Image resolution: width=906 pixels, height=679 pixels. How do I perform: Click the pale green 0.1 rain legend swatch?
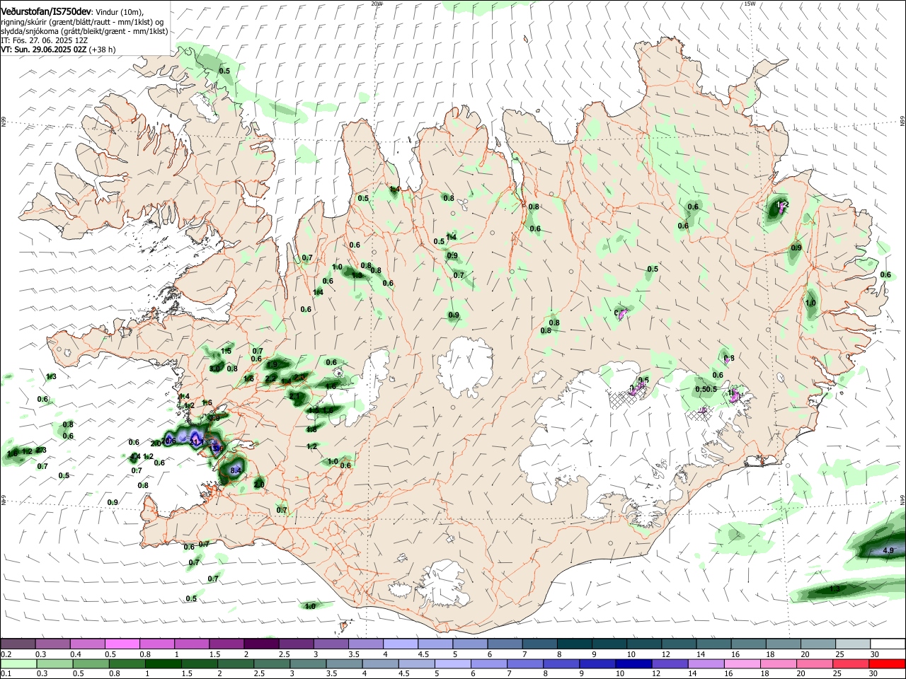pos(18,664)
